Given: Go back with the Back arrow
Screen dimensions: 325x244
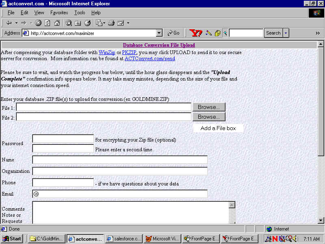Looking at the screenshot, I should pyautogui.click(x=9, y=23).
